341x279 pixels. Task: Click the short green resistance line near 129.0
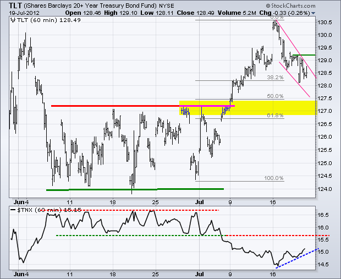304,55
